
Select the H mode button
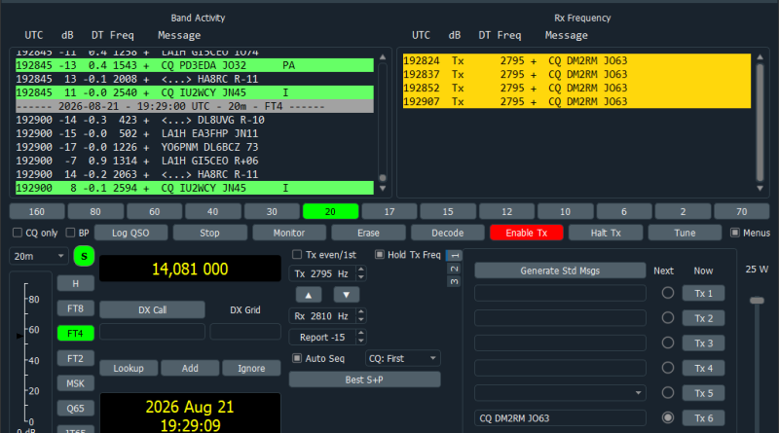[76, 283]
